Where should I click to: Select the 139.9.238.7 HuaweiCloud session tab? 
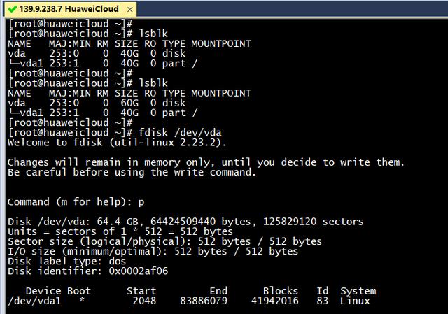tap(70, 9)
